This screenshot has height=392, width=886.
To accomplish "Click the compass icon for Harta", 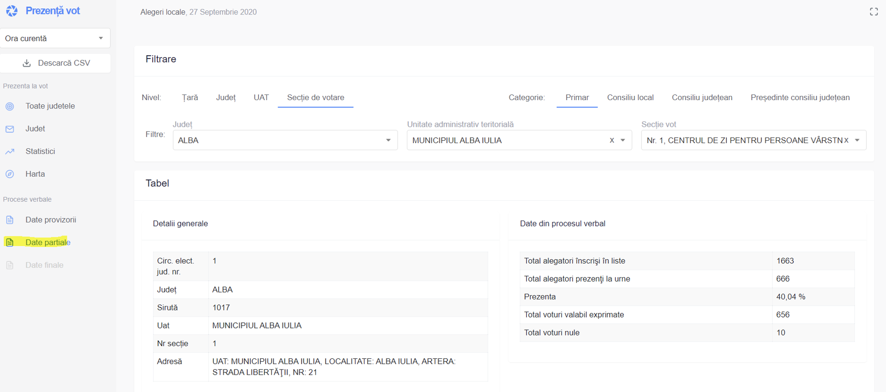I will tap(10, 174).
